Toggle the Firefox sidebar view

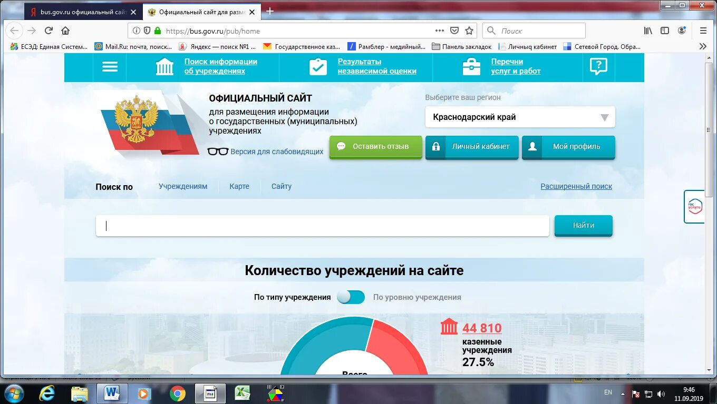tap(665, 31)
